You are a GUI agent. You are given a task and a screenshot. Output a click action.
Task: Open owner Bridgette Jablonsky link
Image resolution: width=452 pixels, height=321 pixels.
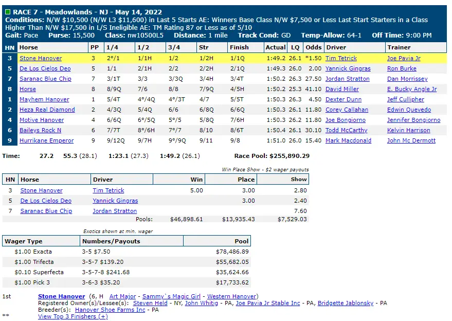346,303
